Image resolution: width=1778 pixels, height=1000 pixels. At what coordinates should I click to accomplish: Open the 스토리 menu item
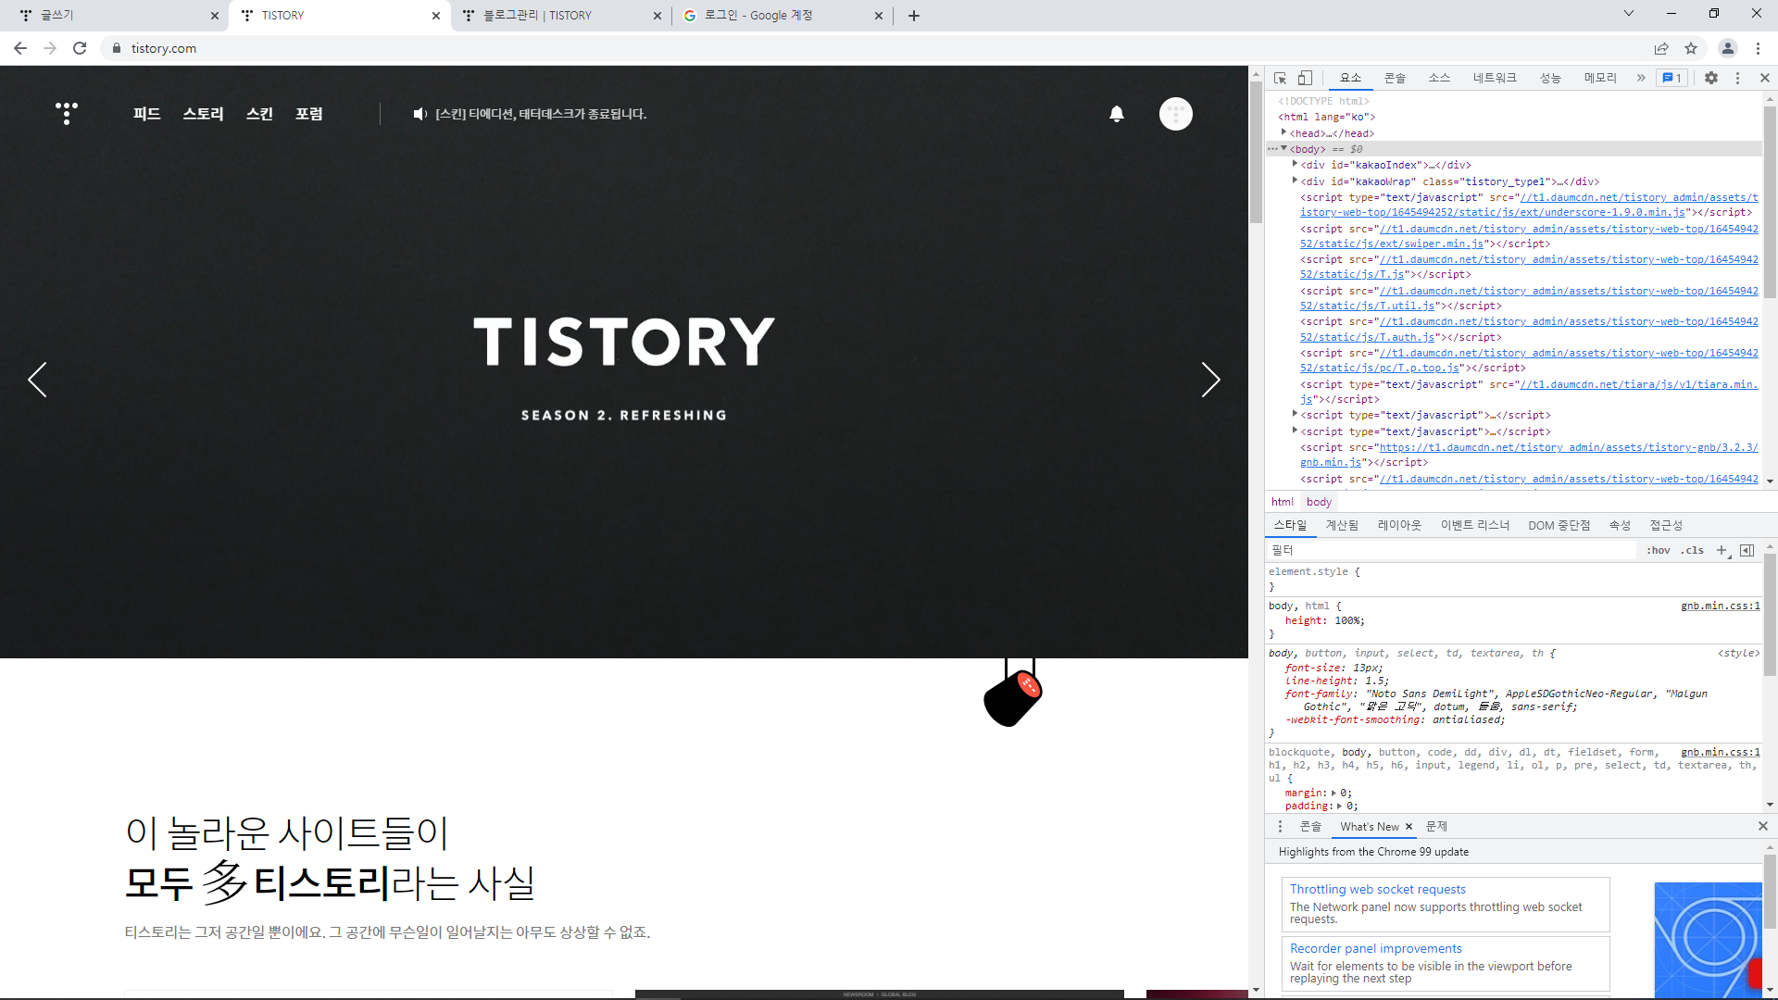point(204,114)
